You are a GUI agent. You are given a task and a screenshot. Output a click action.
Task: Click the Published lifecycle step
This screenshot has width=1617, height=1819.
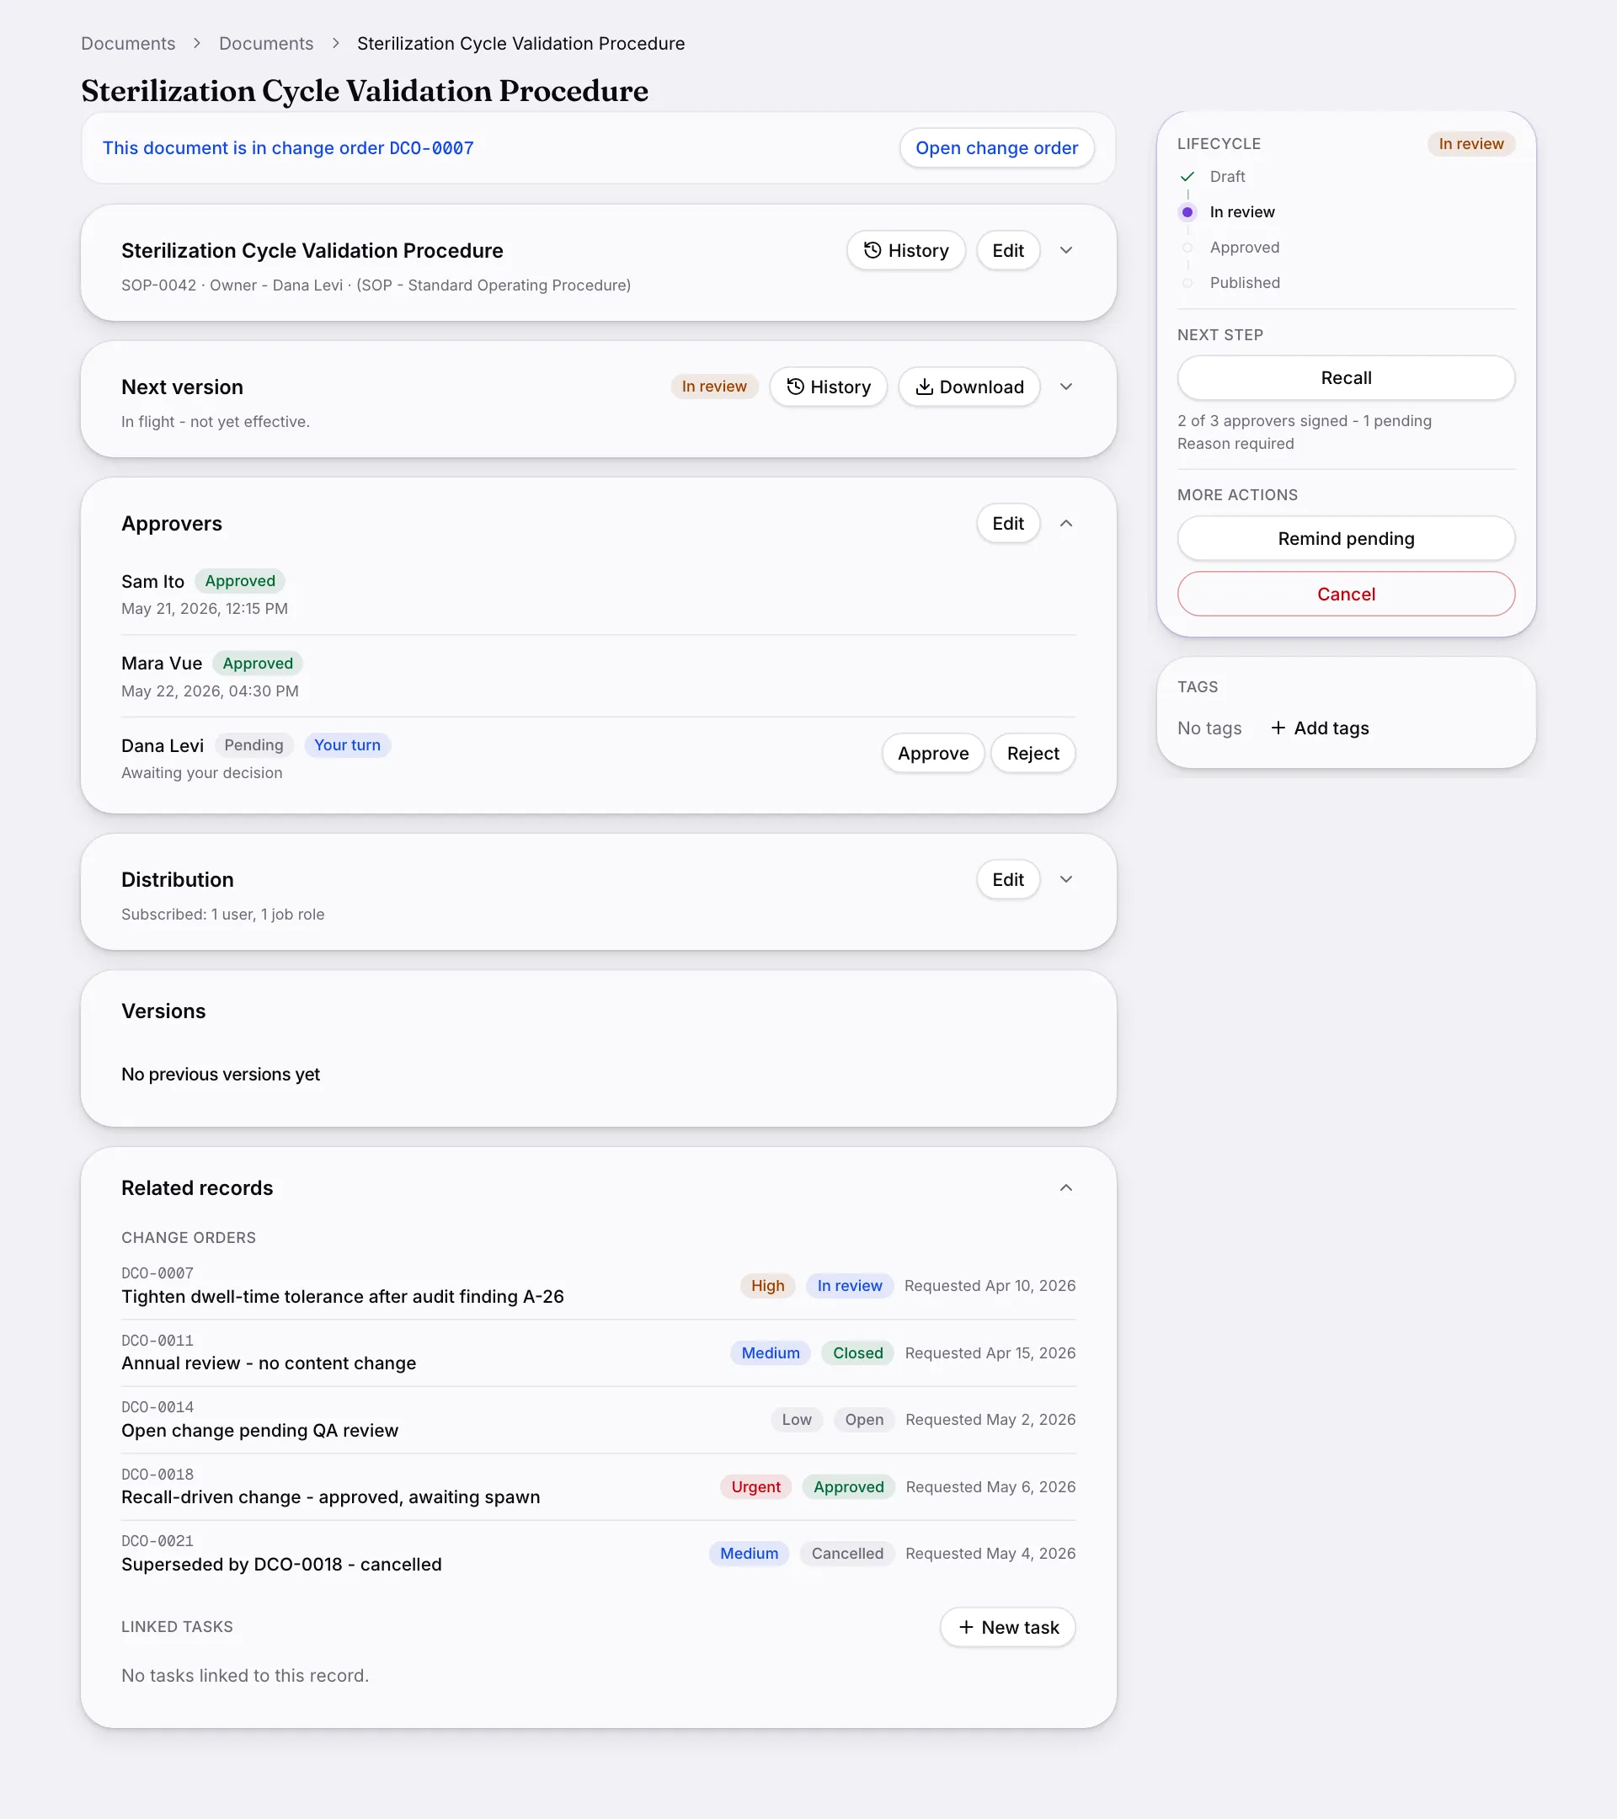click(x=1244, y=283)
